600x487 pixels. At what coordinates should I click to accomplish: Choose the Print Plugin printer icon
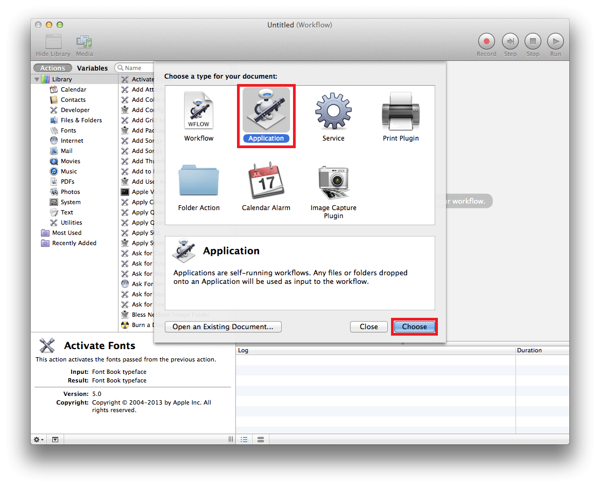(x=400, y=111)
